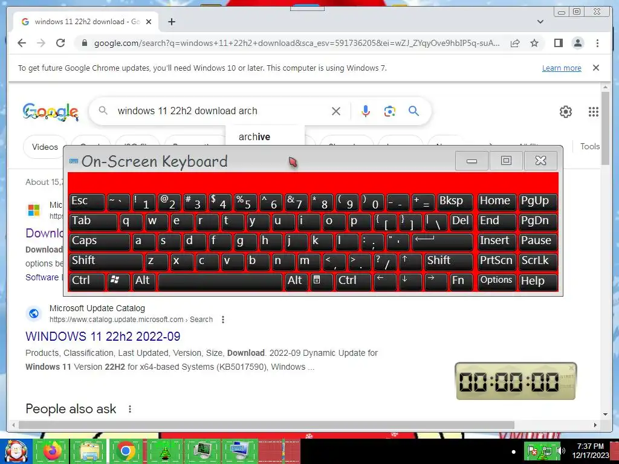619x464 pixels.
Task: Toggle right Alt on On-Screen Keyboard
Action: (x=296, y=281)
